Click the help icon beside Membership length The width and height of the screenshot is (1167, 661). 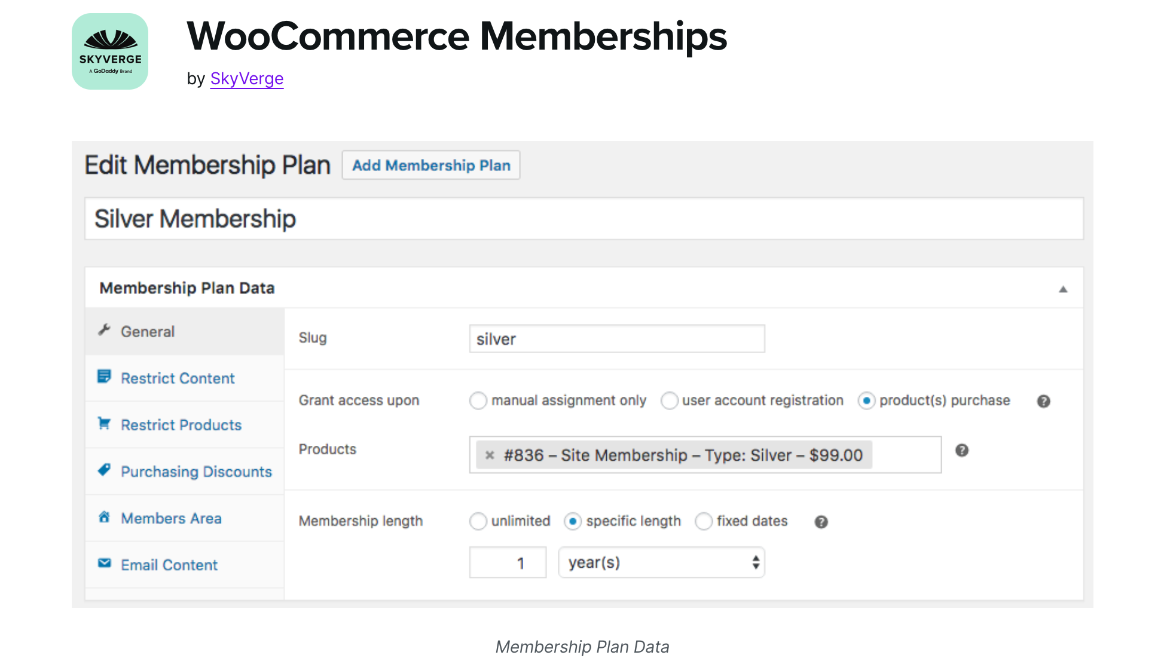pos(821,522)
